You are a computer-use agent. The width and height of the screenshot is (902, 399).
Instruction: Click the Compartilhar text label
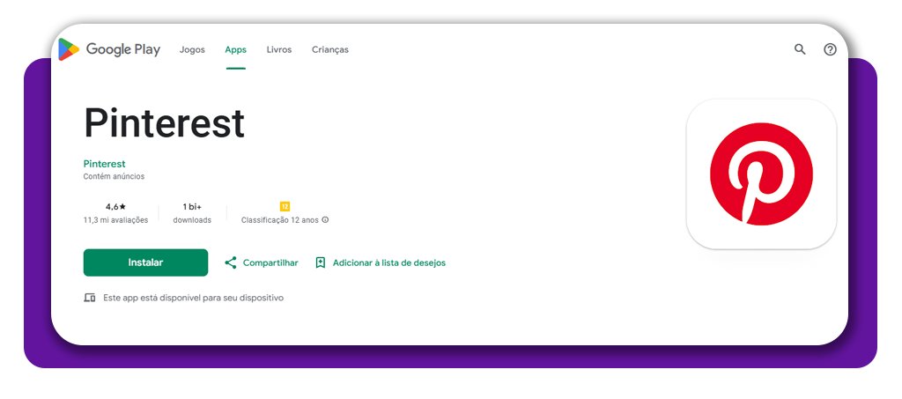[270, 262]
